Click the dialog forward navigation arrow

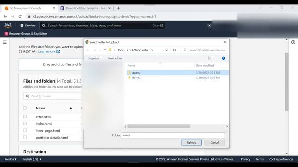pos(95,50)
